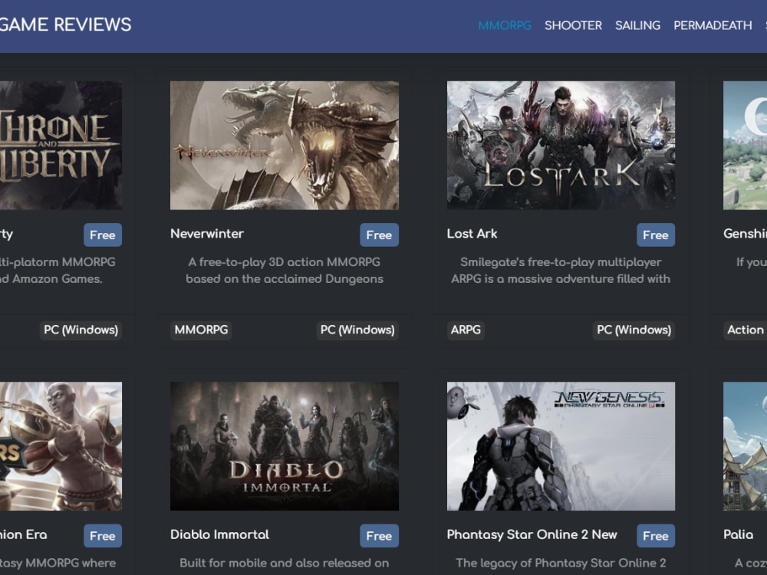
Task: Click the Phantasy Star Online 2 New title
Action: point(532,534)
